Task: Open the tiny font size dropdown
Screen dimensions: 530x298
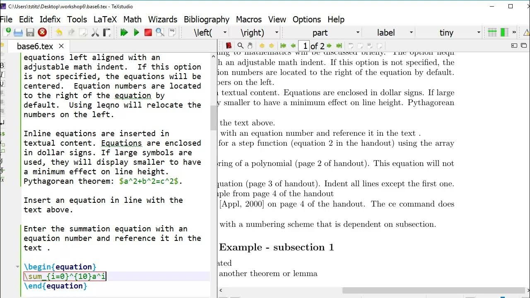Action: coord(479,32)
